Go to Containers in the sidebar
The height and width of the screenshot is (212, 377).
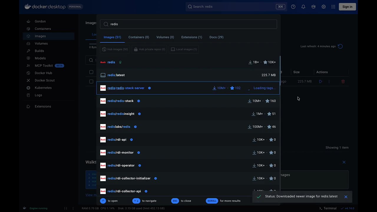tap(43, 29)
